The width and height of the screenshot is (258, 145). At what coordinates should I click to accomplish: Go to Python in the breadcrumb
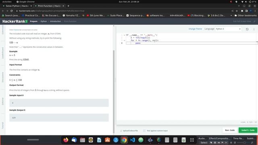click(44, 21)
